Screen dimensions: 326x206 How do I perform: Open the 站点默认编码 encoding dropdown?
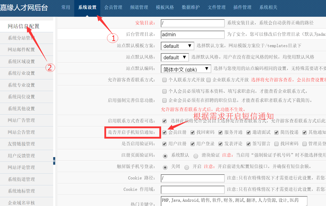coord(186,69)
